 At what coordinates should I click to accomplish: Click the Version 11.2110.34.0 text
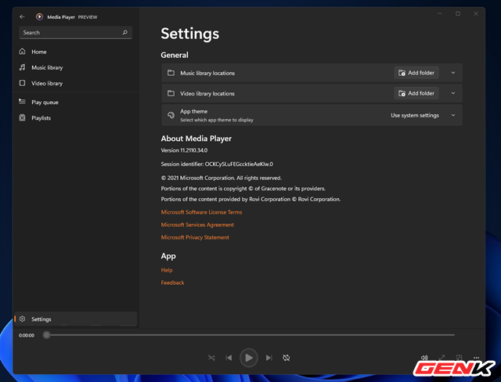[184, 150]
